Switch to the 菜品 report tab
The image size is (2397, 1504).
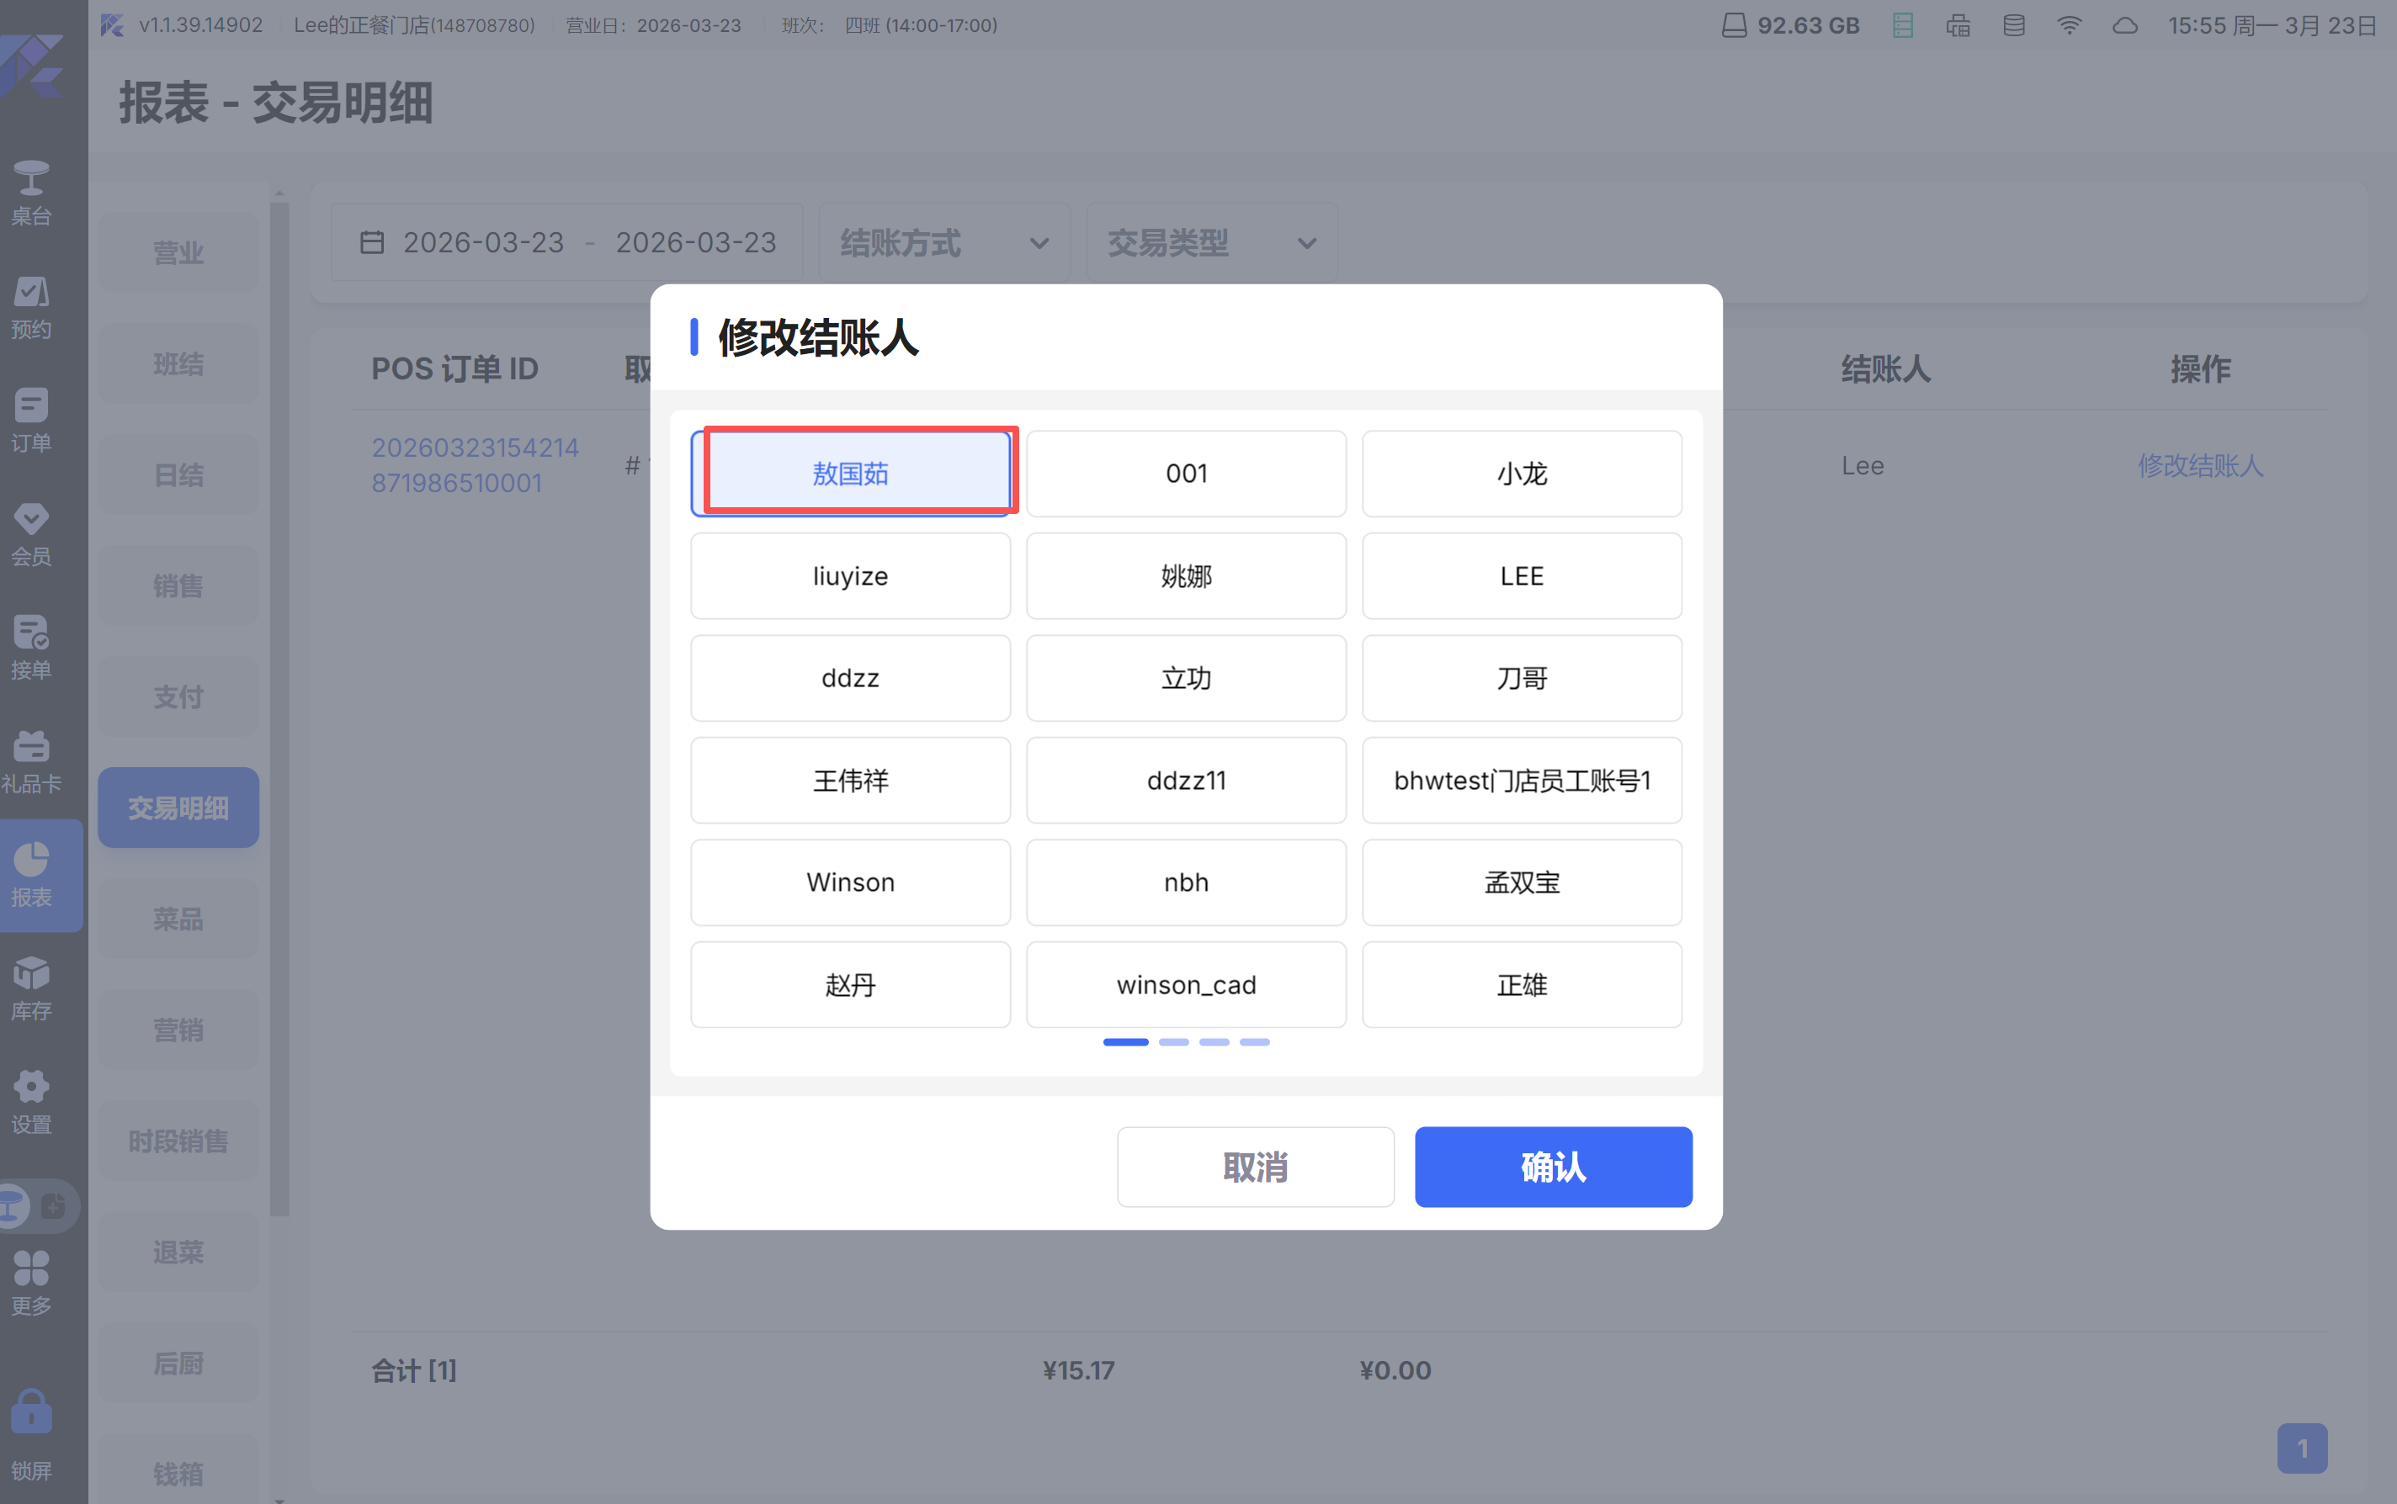tap(178, 918)
